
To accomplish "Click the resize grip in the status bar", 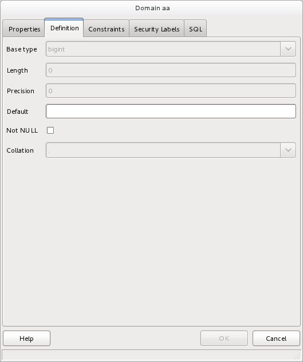I will pos(297,356).
